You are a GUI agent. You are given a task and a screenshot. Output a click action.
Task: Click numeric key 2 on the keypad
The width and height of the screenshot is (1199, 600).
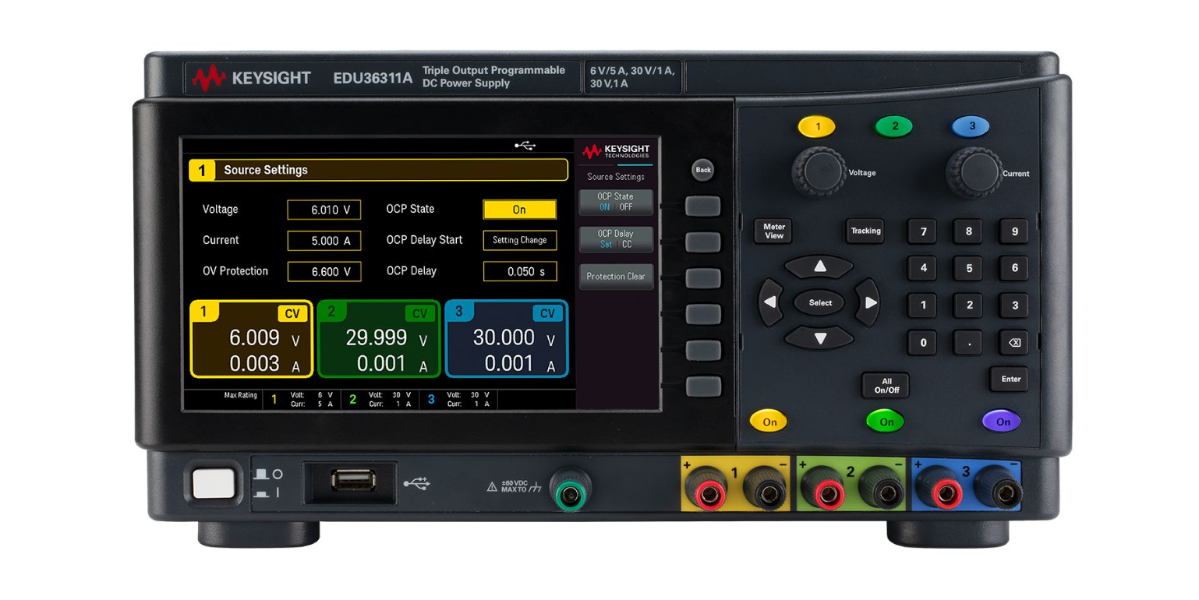click(968, 305)
